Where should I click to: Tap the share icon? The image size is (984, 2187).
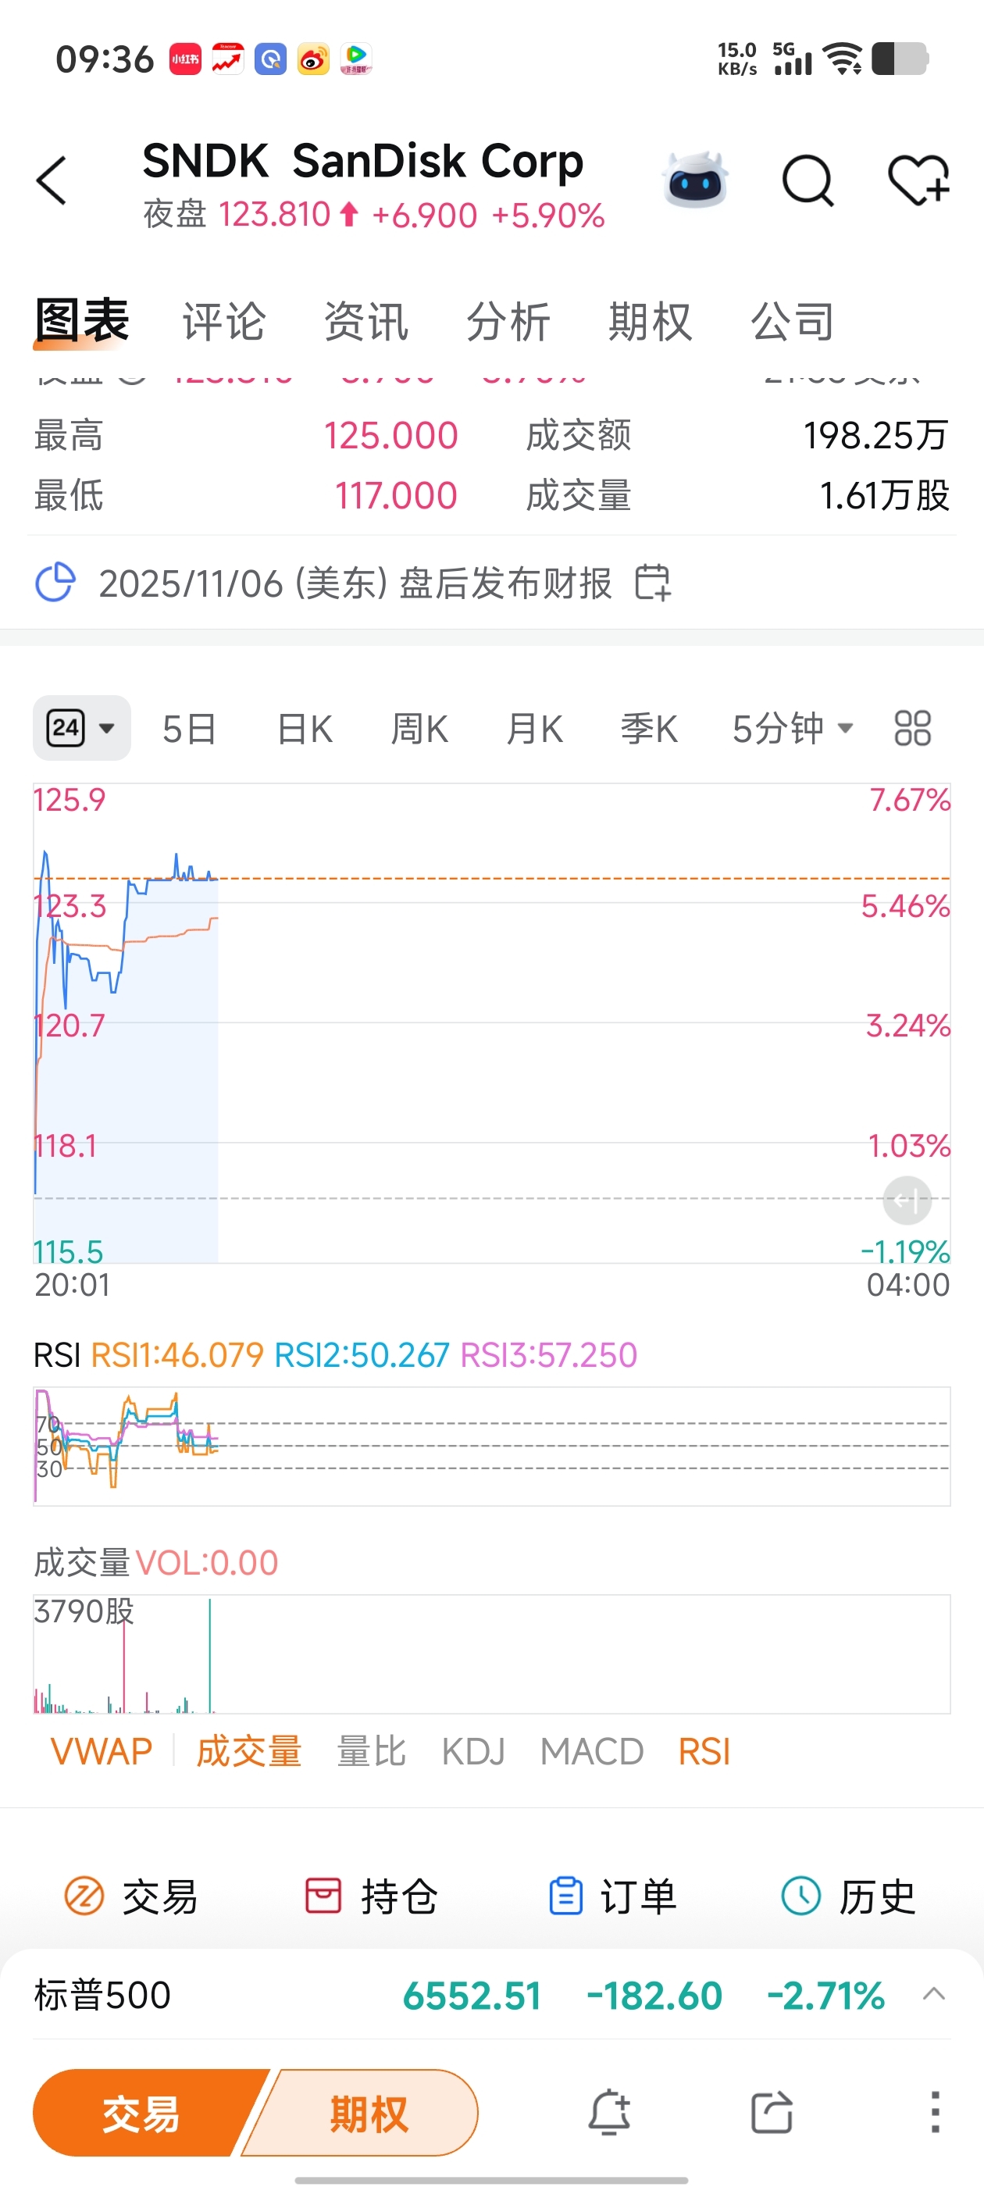(x=771, y=2112)
